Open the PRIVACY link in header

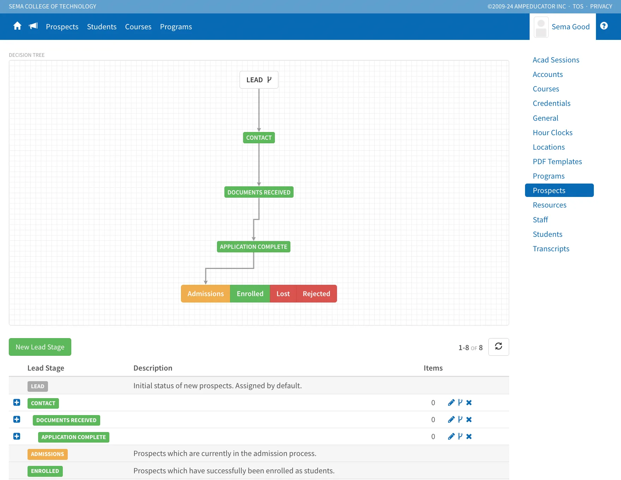coord(601,6)
